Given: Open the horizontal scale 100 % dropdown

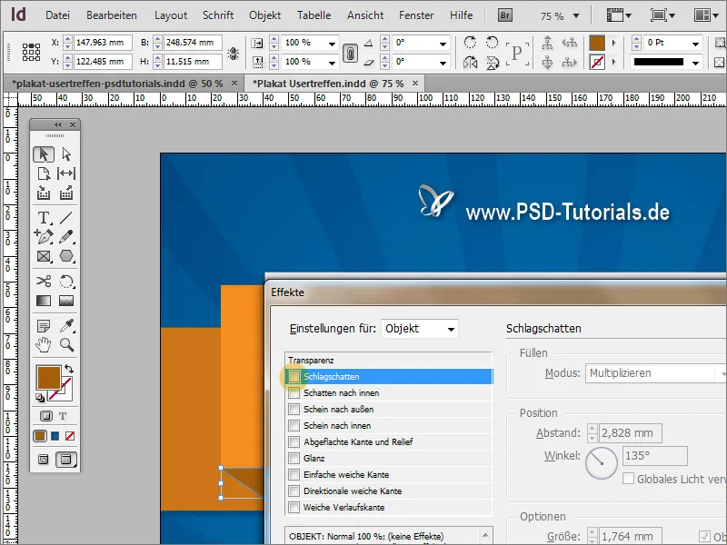Looking at the screenshot, I should [x=332, y=44].
